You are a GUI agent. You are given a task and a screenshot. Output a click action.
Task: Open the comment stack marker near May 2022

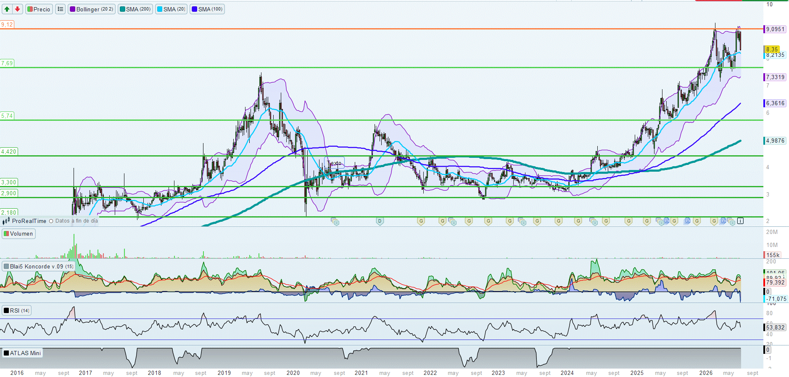tap(452, 221)
